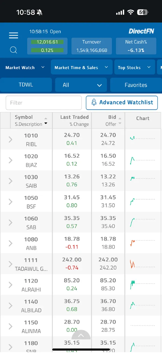Sort by the Symbol column header
Viewport: 162px width, 354px height.
tap(24, 117)
